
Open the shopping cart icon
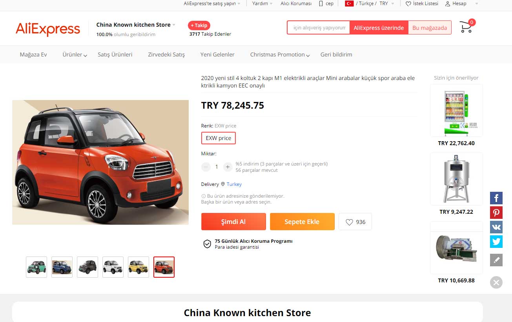click(x=466, y=27)
